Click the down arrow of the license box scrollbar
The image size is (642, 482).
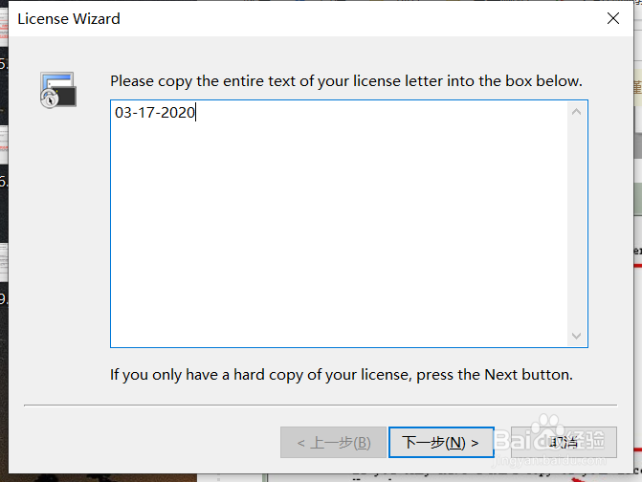click(x=576, y=336)
